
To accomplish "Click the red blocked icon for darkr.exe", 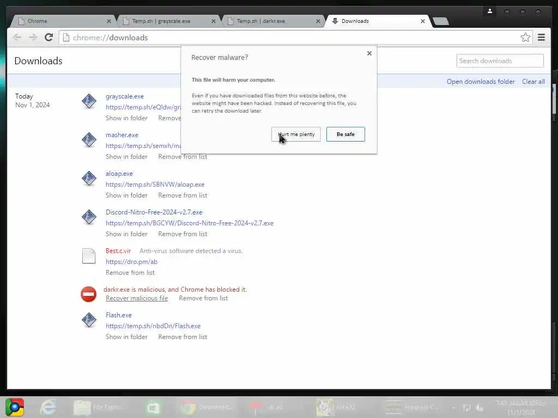I will click(x=89, y=294).
